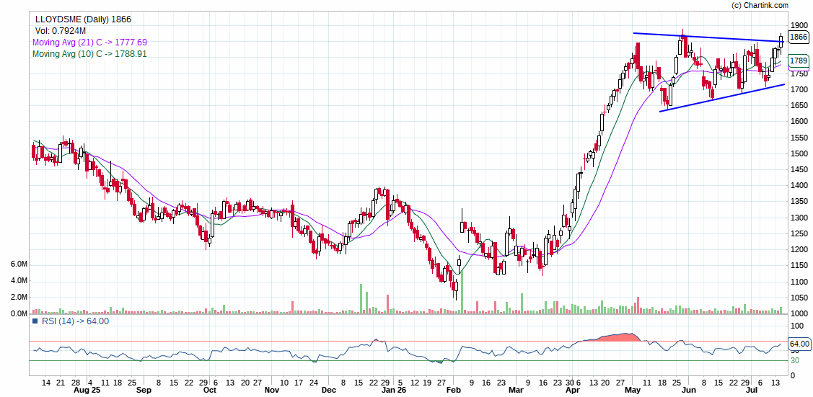Click the 2.0M volume axis label
The image size is (813, 397).
click(x=19, y=298)
